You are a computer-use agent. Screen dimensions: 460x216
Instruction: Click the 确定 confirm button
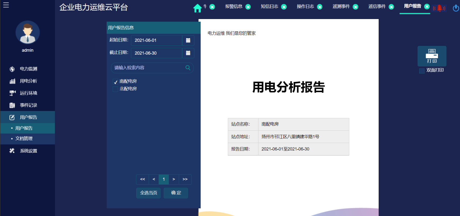[x=176, y=193]
